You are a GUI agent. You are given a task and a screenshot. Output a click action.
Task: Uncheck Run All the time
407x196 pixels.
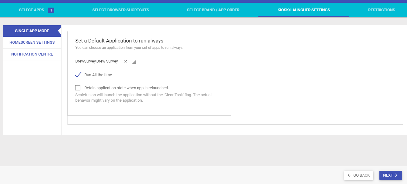[78, 75]
